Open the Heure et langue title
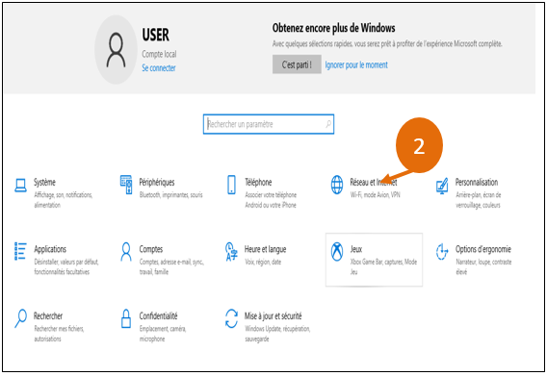 click(265, 249)
